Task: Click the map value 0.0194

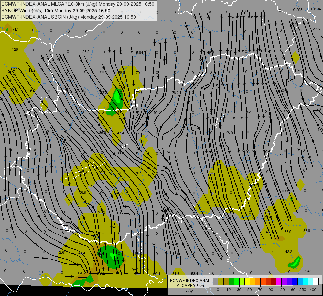Action: [315, 9]
